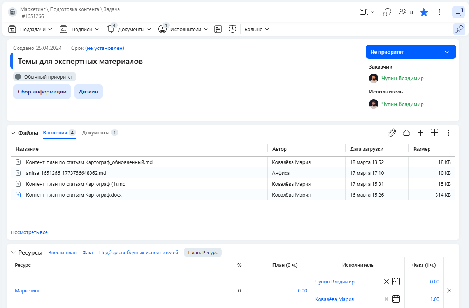The width and height of the screenshot is (469, 308).
Task: Open the calendar icon for Чупин Владимир
Action: pyautogui.click(x=396, y=282)
